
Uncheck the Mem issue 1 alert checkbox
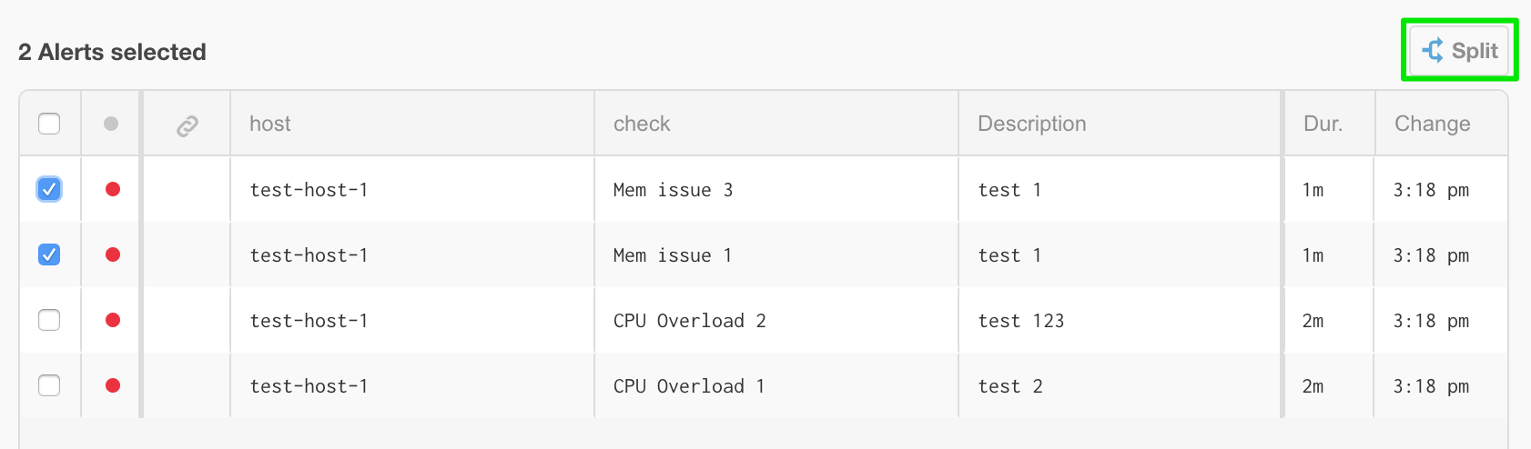pos(49,254)
